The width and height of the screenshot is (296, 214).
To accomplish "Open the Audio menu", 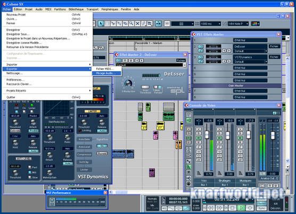I will click(x=39, y=9).
